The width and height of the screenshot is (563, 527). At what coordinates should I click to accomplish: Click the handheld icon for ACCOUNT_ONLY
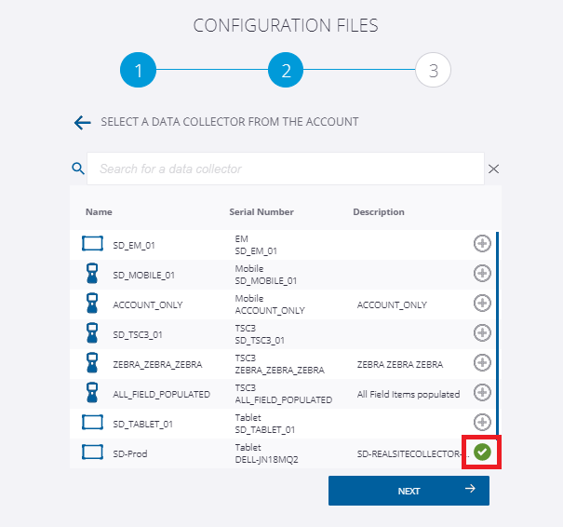(92, 304)
